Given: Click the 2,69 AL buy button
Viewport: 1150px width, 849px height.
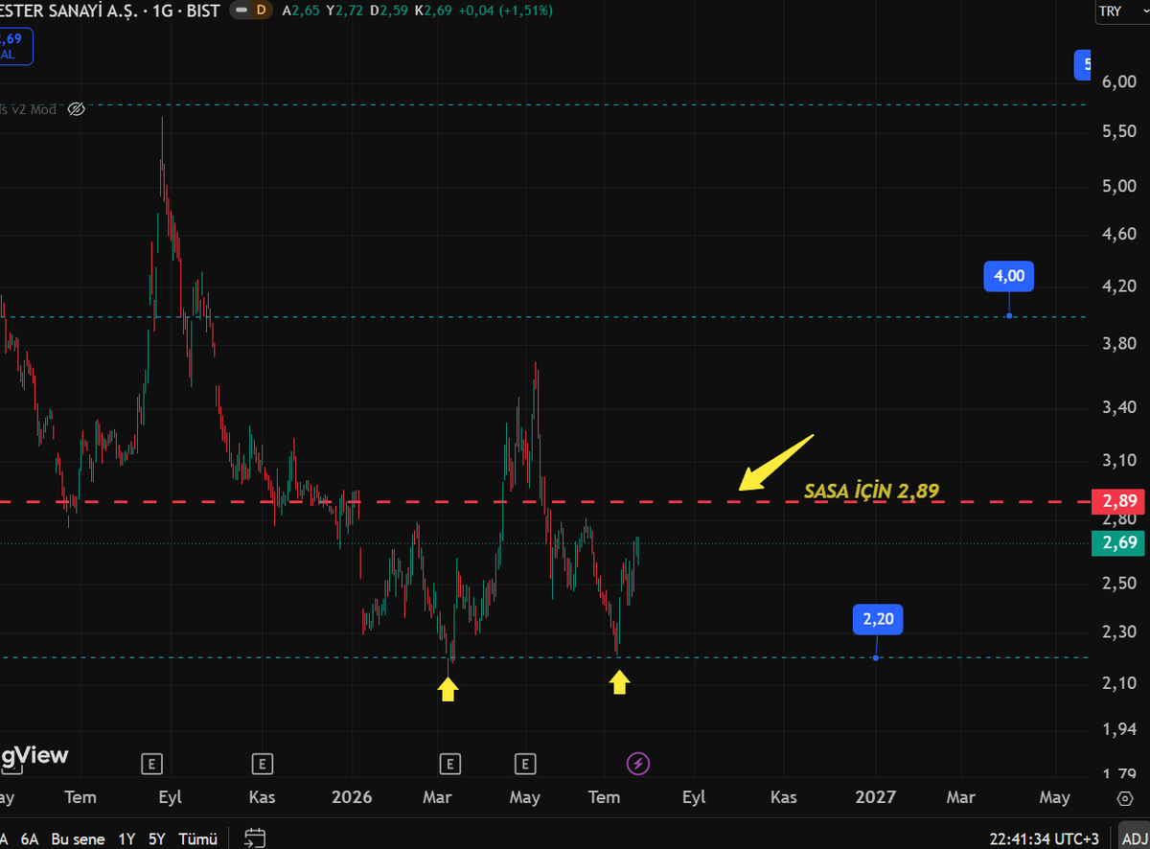Looking at the screenshot, I should pyautogui.click(x=14, y=46).
